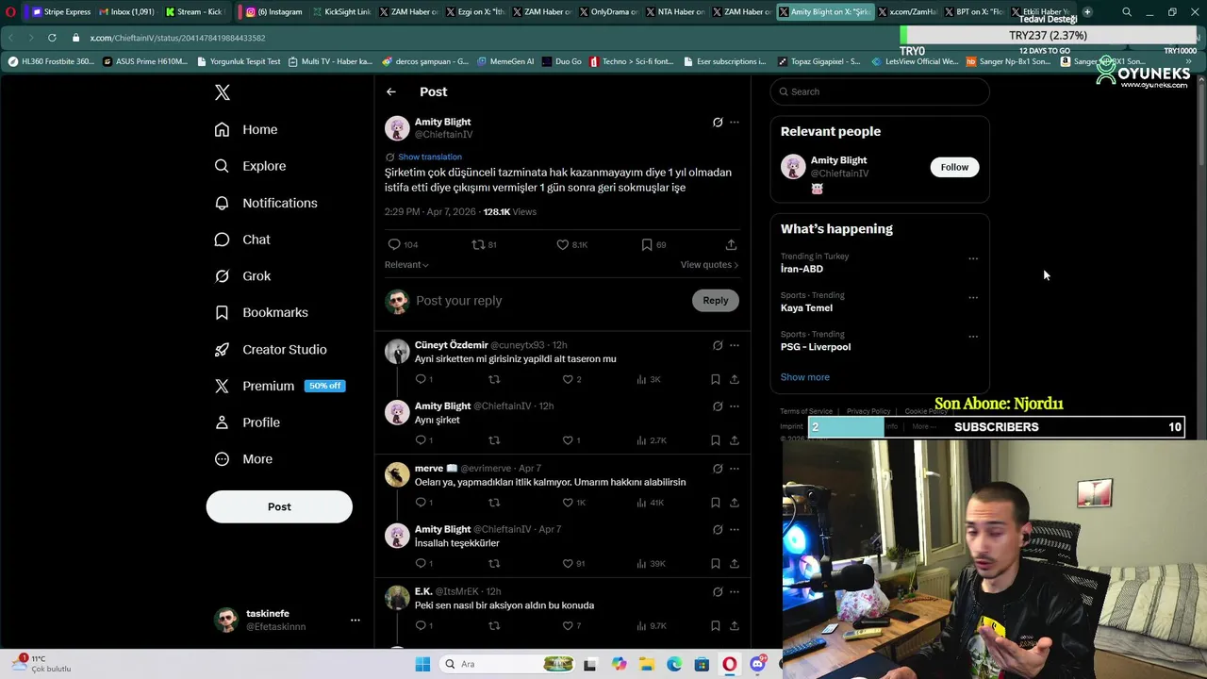Image resolution: width=1207 pixels, height=679 pixels.
Task: Bookmark main post with 69 count
Action: coord(647,244)
